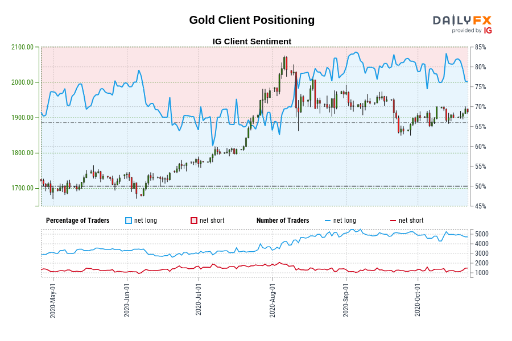Click the 4000 traders axis label
Viewport: 512px width, 341px height.
click(x=482, y=244)
